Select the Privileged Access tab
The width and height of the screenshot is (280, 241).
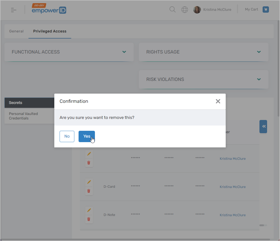click(50, 31)
